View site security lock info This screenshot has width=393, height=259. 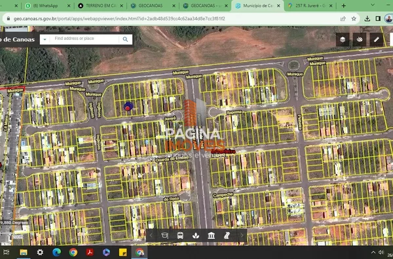(9, 18)
